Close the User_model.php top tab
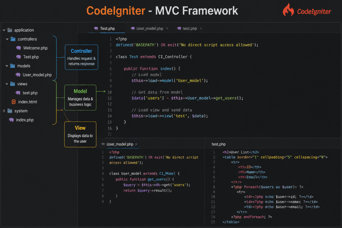The width and height of the screenshot is (342, 228). click(167, 29)
